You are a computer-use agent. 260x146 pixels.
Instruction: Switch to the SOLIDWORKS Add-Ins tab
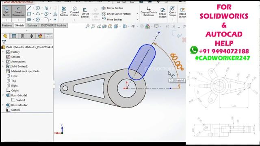[53, 26]
